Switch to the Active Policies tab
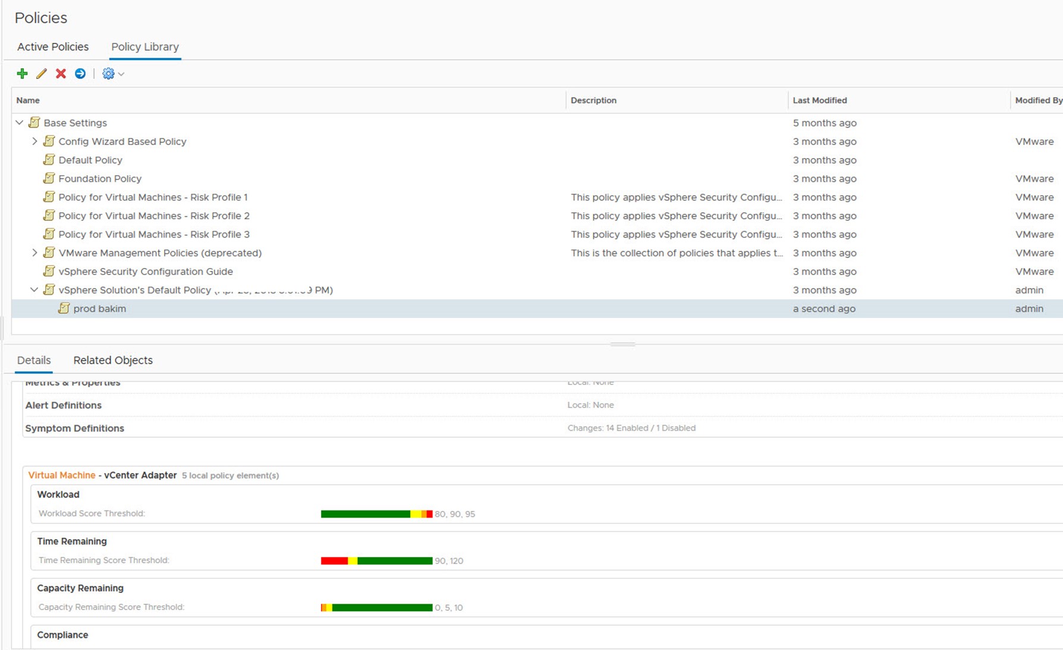Image resolution: width=1063 pixels, height=650 pixels. click(53, 47)
